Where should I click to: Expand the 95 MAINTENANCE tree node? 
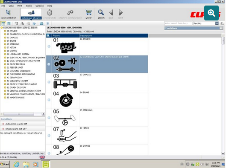tap(5, 97)
